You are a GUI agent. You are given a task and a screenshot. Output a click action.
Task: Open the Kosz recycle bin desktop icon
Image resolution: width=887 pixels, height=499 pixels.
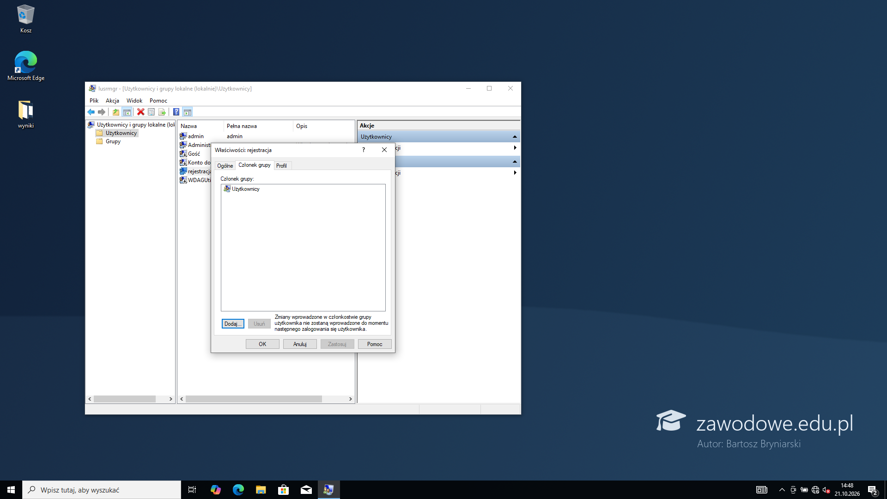26,19
